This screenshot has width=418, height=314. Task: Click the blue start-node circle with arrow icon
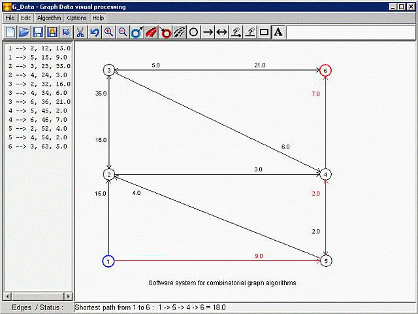tap(137, 32)
